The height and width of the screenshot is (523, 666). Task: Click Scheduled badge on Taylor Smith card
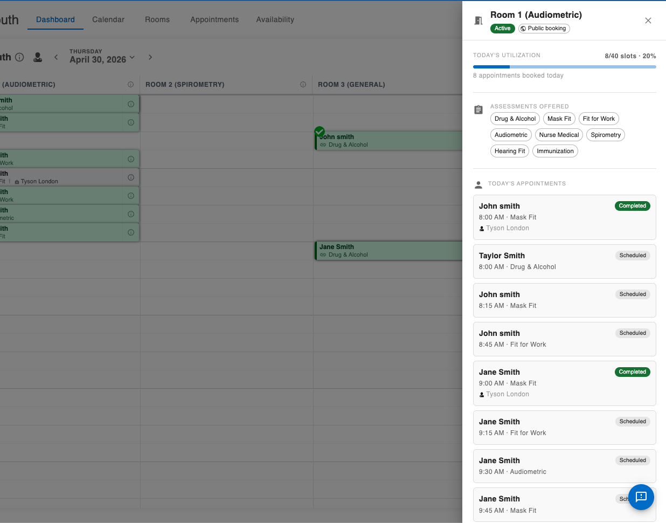(x=633, y=256)
